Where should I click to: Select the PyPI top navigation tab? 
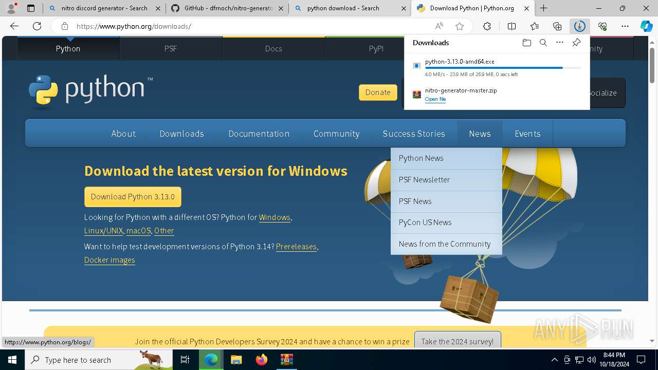pyautogui.click(x=376, y=48)
